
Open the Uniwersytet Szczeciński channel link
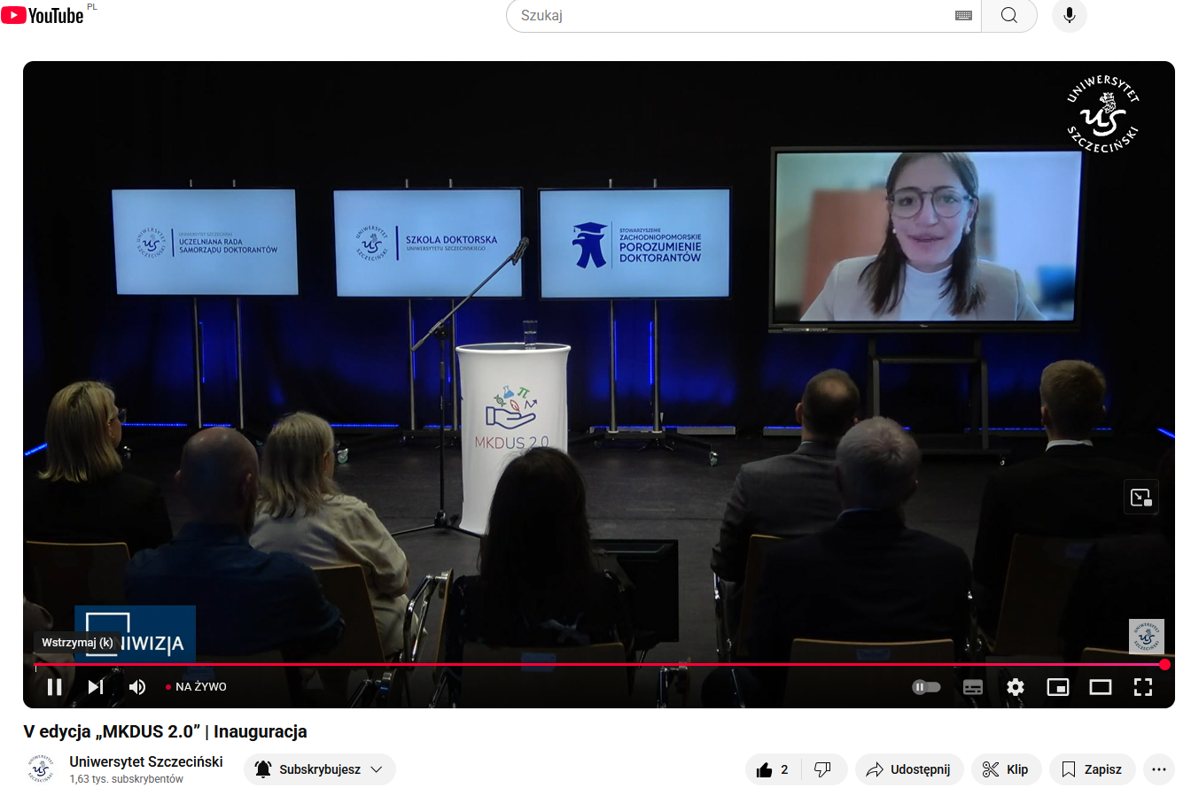pos(146,761)
